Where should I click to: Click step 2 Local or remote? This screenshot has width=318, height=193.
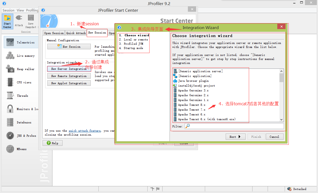tap(133, 40)
